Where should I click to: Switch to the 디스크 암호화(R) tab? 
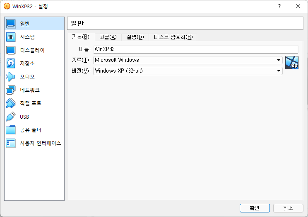click(173, 37)
